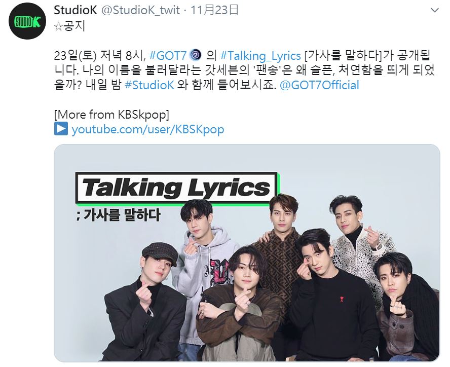The height and width of the screenshot is (367, 450).
Task: Click the red heart logo on sweater
Action: (342, 299)
